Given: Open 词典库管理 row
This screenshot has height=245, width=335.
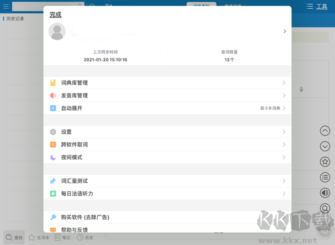Looking at the screenshot, I should point(167,83).
